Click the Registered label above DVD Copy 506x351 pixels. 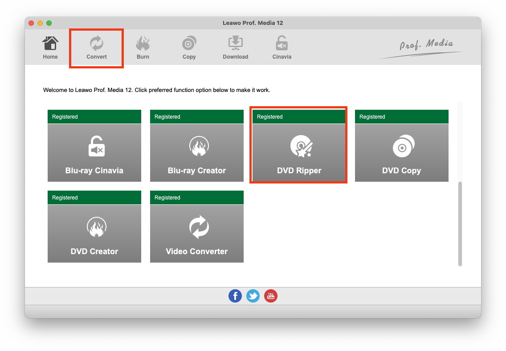(372, 116)
